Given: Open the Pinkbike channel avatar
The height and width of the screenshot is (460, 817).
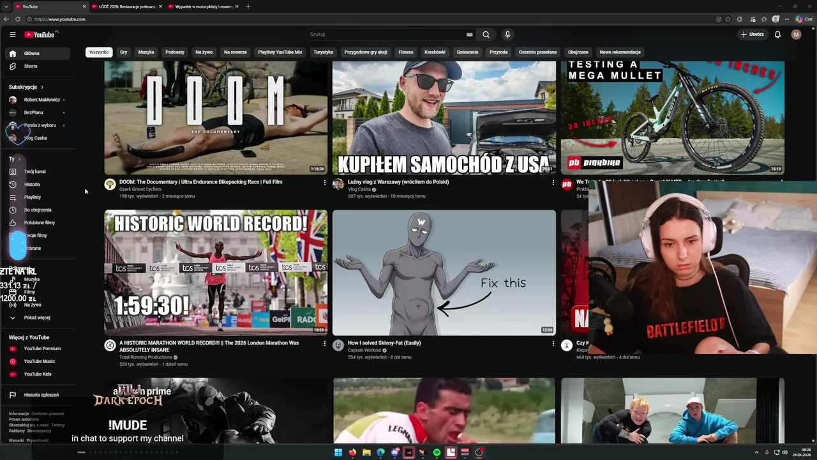Looking at the screenshot, I should tap(567, 185).
